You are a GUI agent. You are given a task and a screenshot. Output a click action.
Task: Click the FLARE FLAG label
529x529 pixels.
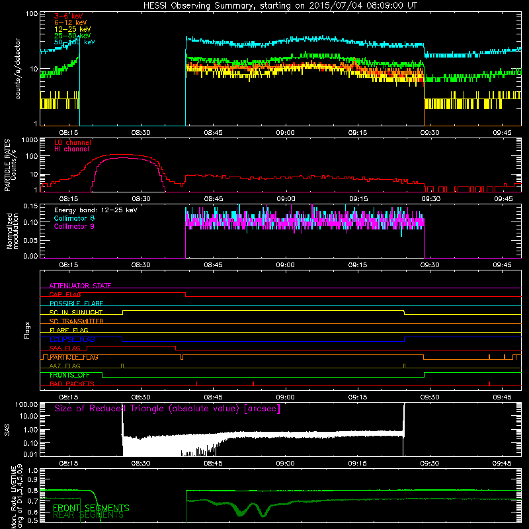pyautogui.click(x=69, y=330)
